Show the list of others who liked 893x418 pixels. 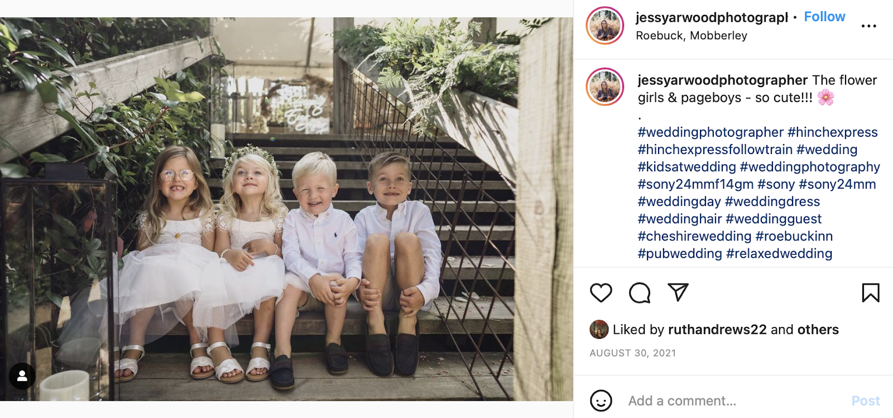point(818,329)
